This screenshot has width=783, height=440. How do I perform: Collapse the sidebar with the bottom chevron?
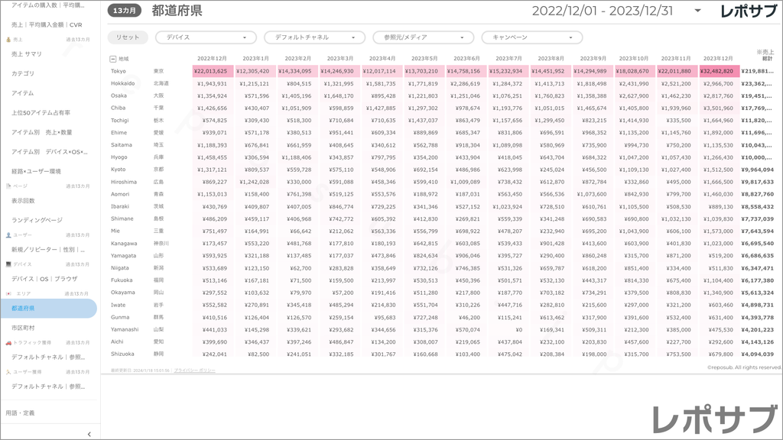click(x=89, y=434)
